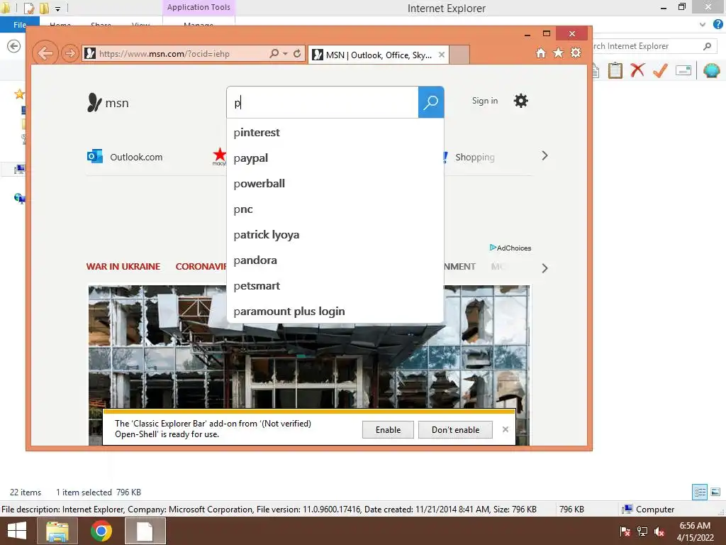The image size is (726, 545).
Task: Open the Quick Access toolbar dropdown arrow
Action: click(58, 9)
